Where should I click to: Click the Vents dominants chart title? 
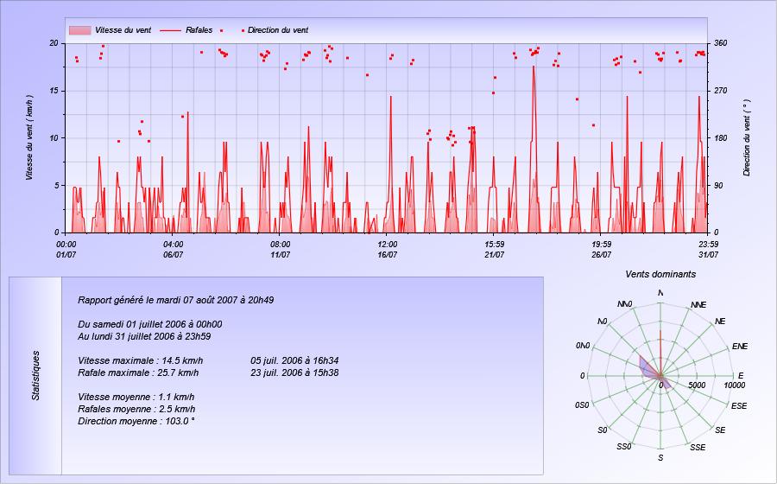[x=660, y=274]
